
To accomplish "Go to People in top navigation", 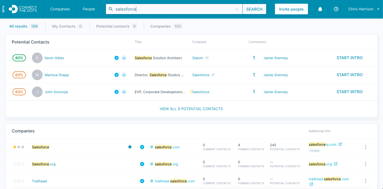I will coord(89,9).
